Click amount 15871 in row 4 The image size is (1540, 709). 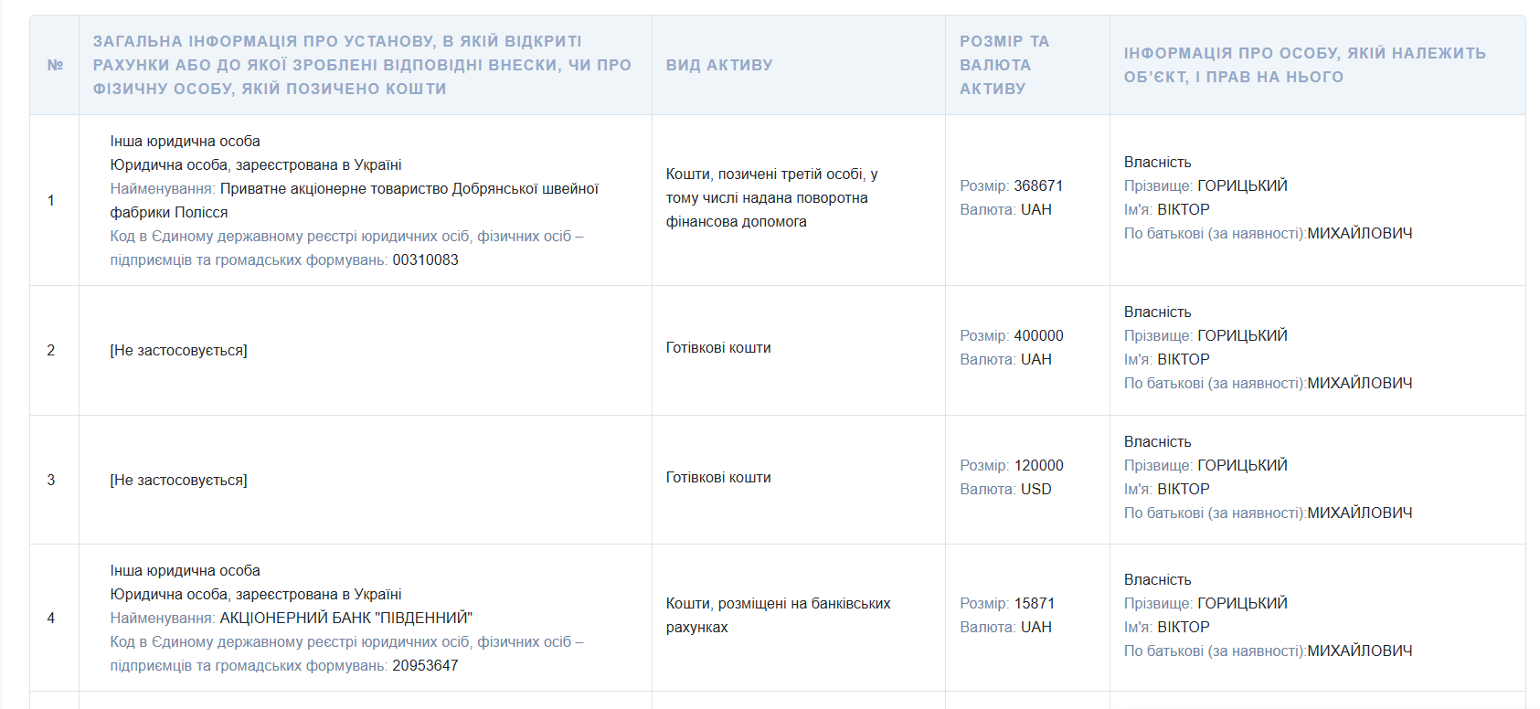1035,603
